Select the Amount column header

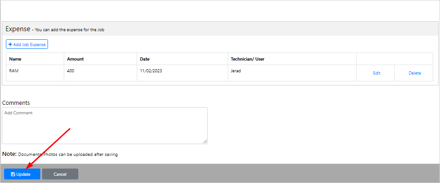pos(76,59)
